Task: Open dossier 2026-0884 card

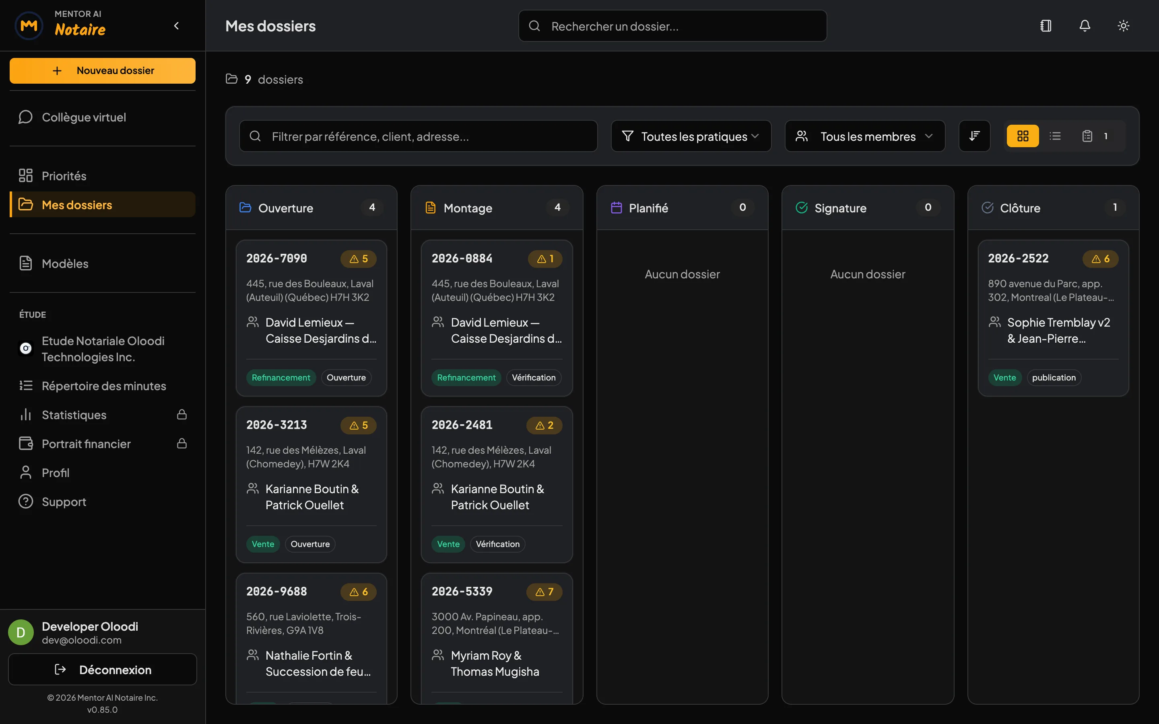Action: click(497, 318)
